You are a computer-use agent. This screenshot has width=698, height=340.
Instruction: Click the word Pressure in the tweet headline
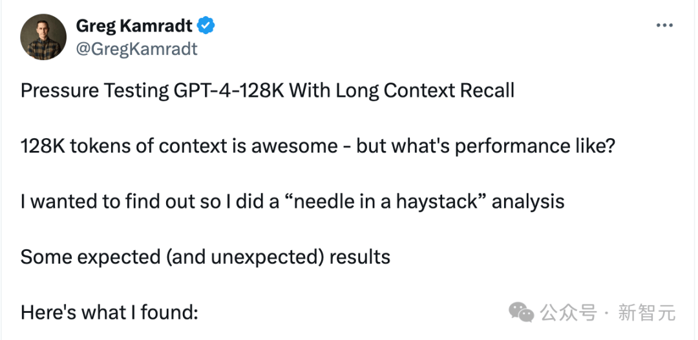tap(59, 91)
